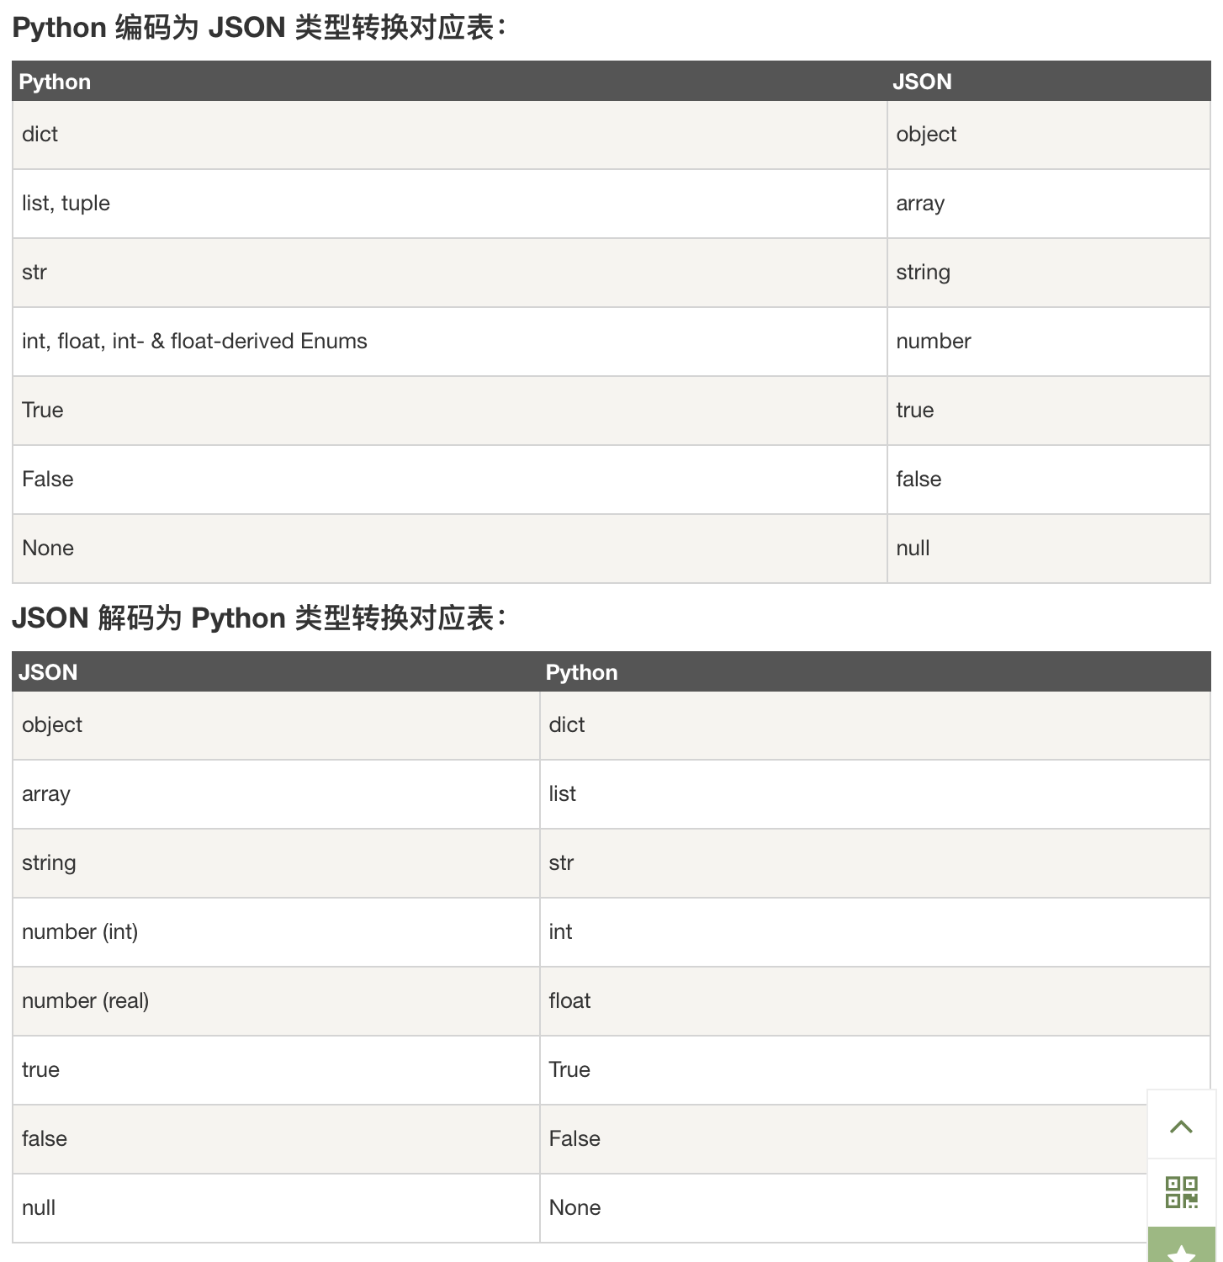Select the 'number (int)' cell
The height and width of the screenshot is (1262, 1223).
(80, 931)
